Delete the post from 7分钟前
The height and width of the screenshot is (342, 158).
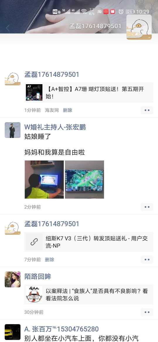(x=49, y=260)
